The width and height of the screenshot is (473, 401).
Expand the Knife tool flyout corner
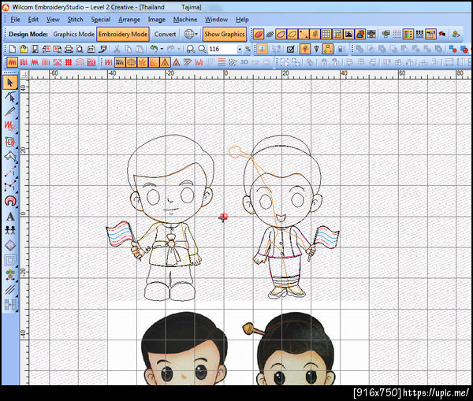click(17, 118)
